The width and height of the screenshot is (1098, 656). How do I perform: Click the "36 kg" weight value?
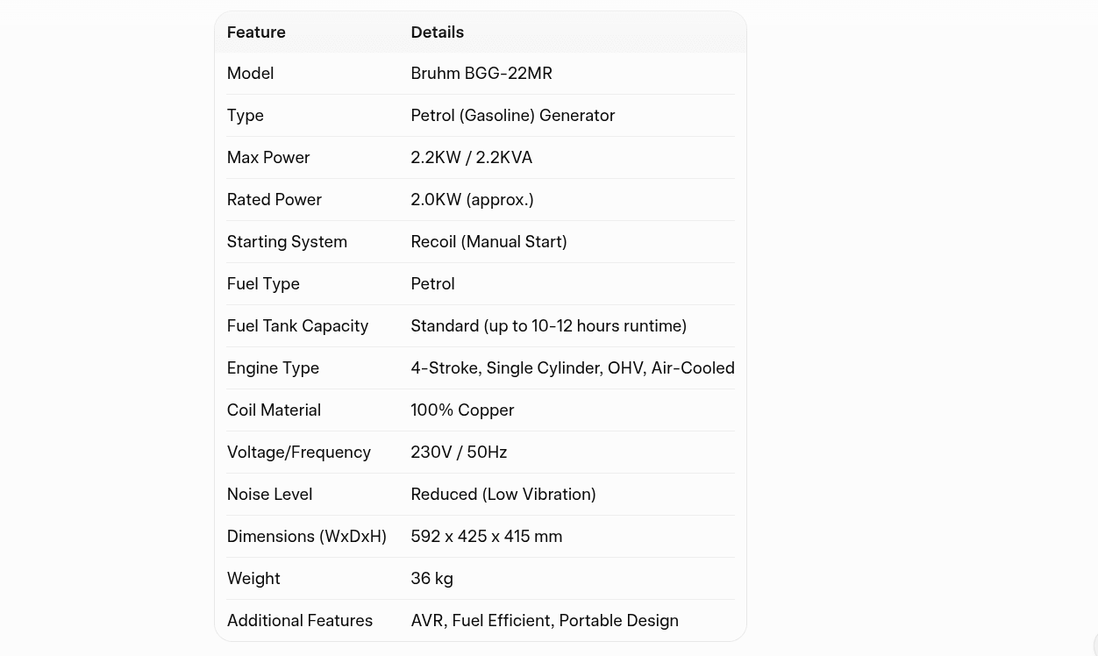click(431, 579)
